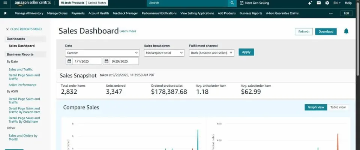The width and height of the screenshot is (360, 150).
Task: Click the end date field 9/29/2025
Action: click(x=124, y=61)
